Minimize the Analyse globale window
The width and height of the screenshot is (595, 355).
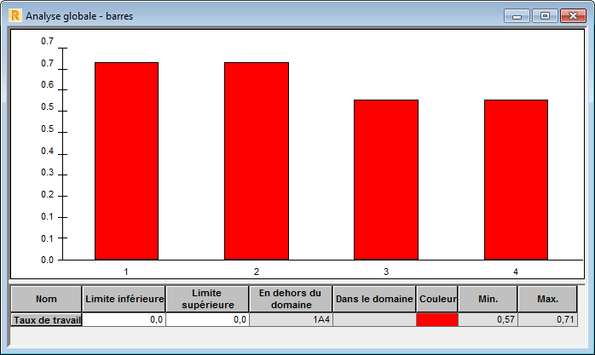(x=517, y=16)
